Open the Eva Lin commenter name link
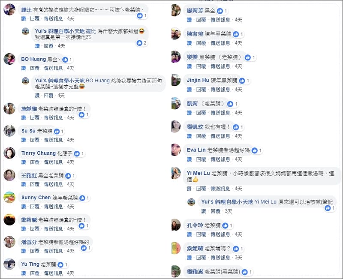Image resolution: width=343 pixels, height=279 pixels. click(x=196, y=150)
